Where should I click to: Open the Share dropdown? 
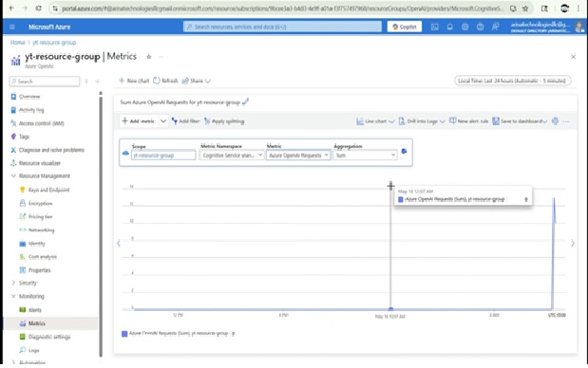click(x=196, y=81)
